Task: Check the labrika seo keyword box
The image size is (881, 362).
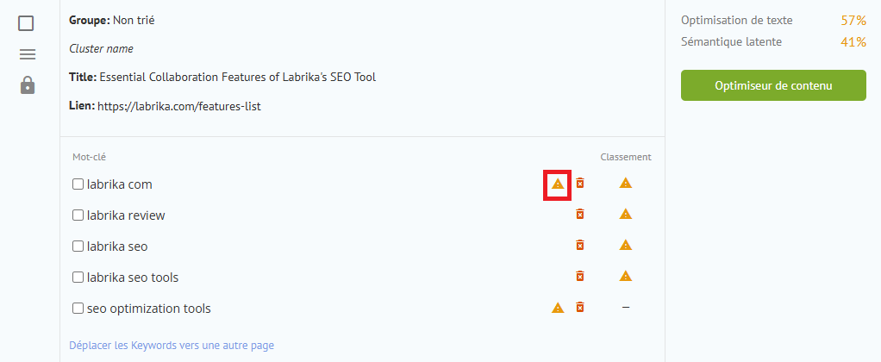Action: point(78,247)
